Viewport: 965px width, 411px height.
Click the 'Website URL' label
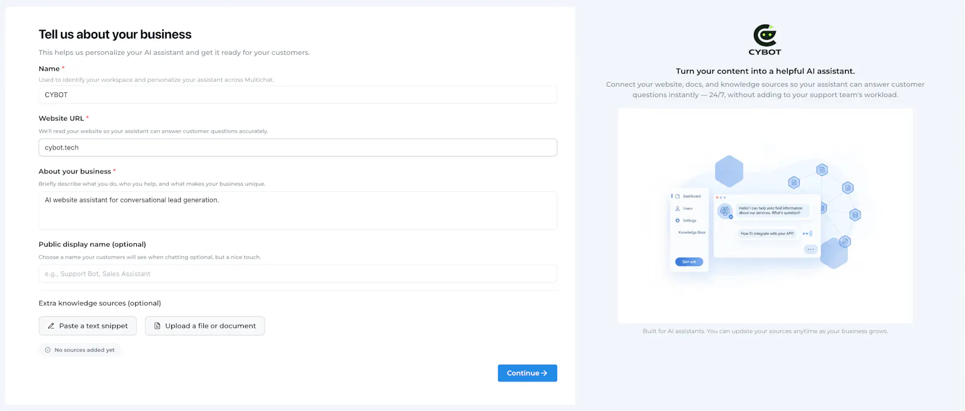coord(61,118)
